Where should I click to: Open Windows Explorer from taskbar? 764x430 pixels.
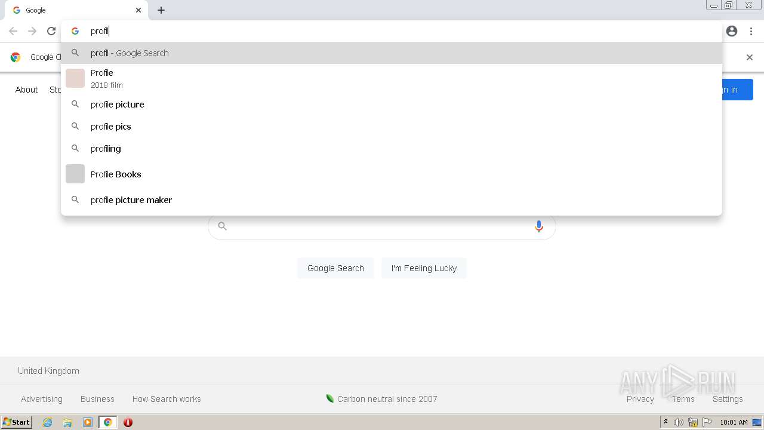coord(67,422)
